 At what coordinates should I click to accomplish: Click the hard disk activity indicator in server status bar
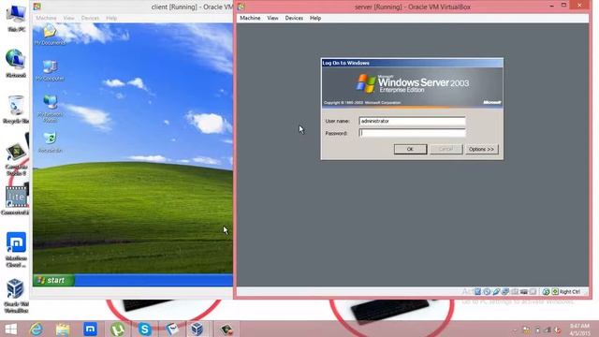tap(477, 291)
